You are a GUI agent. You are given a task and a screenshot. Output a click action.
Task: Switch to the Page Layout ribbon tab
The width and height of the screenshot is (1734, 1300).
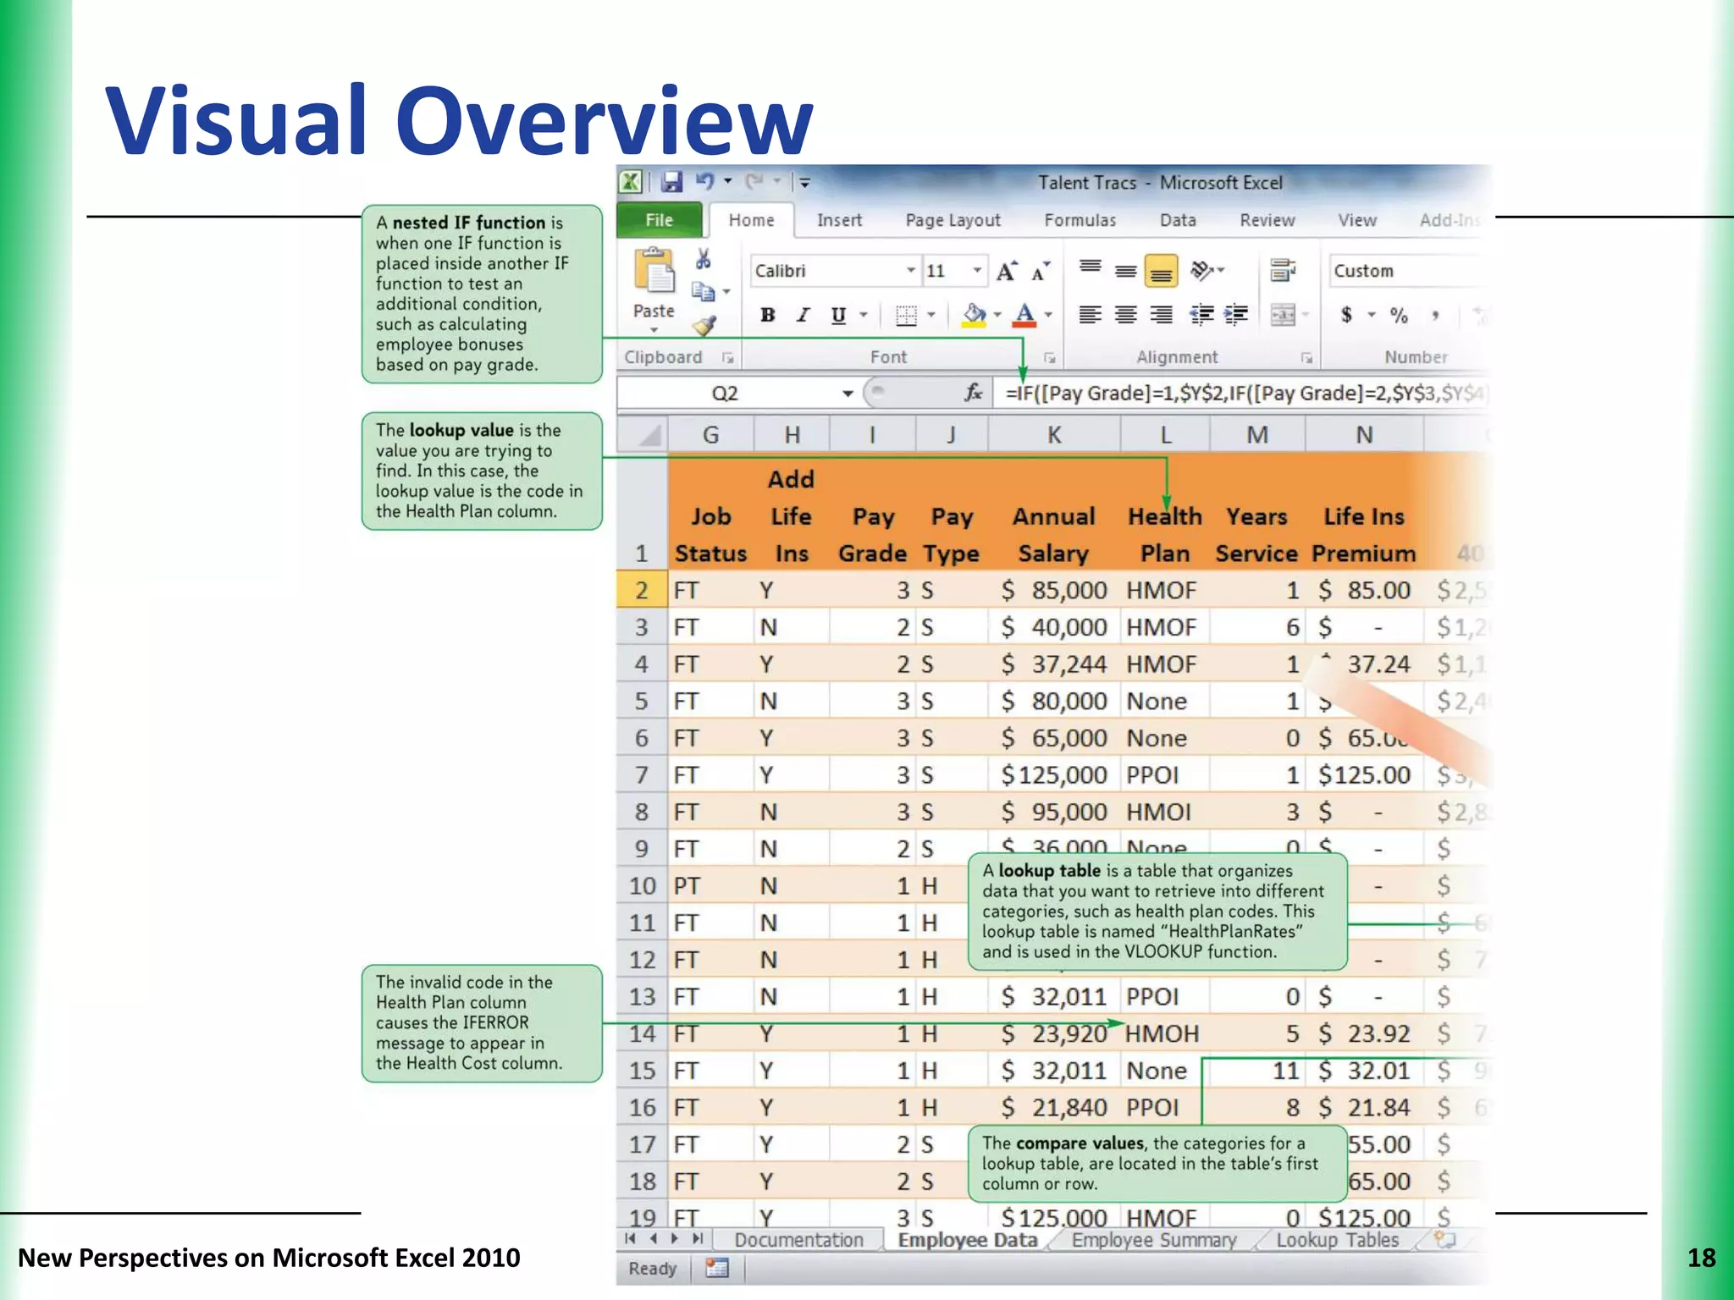[x=953, y=220]
